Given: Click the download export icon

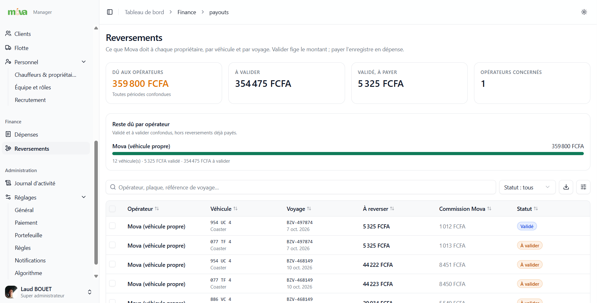Looking at the screenshot, I should [566, 187].
